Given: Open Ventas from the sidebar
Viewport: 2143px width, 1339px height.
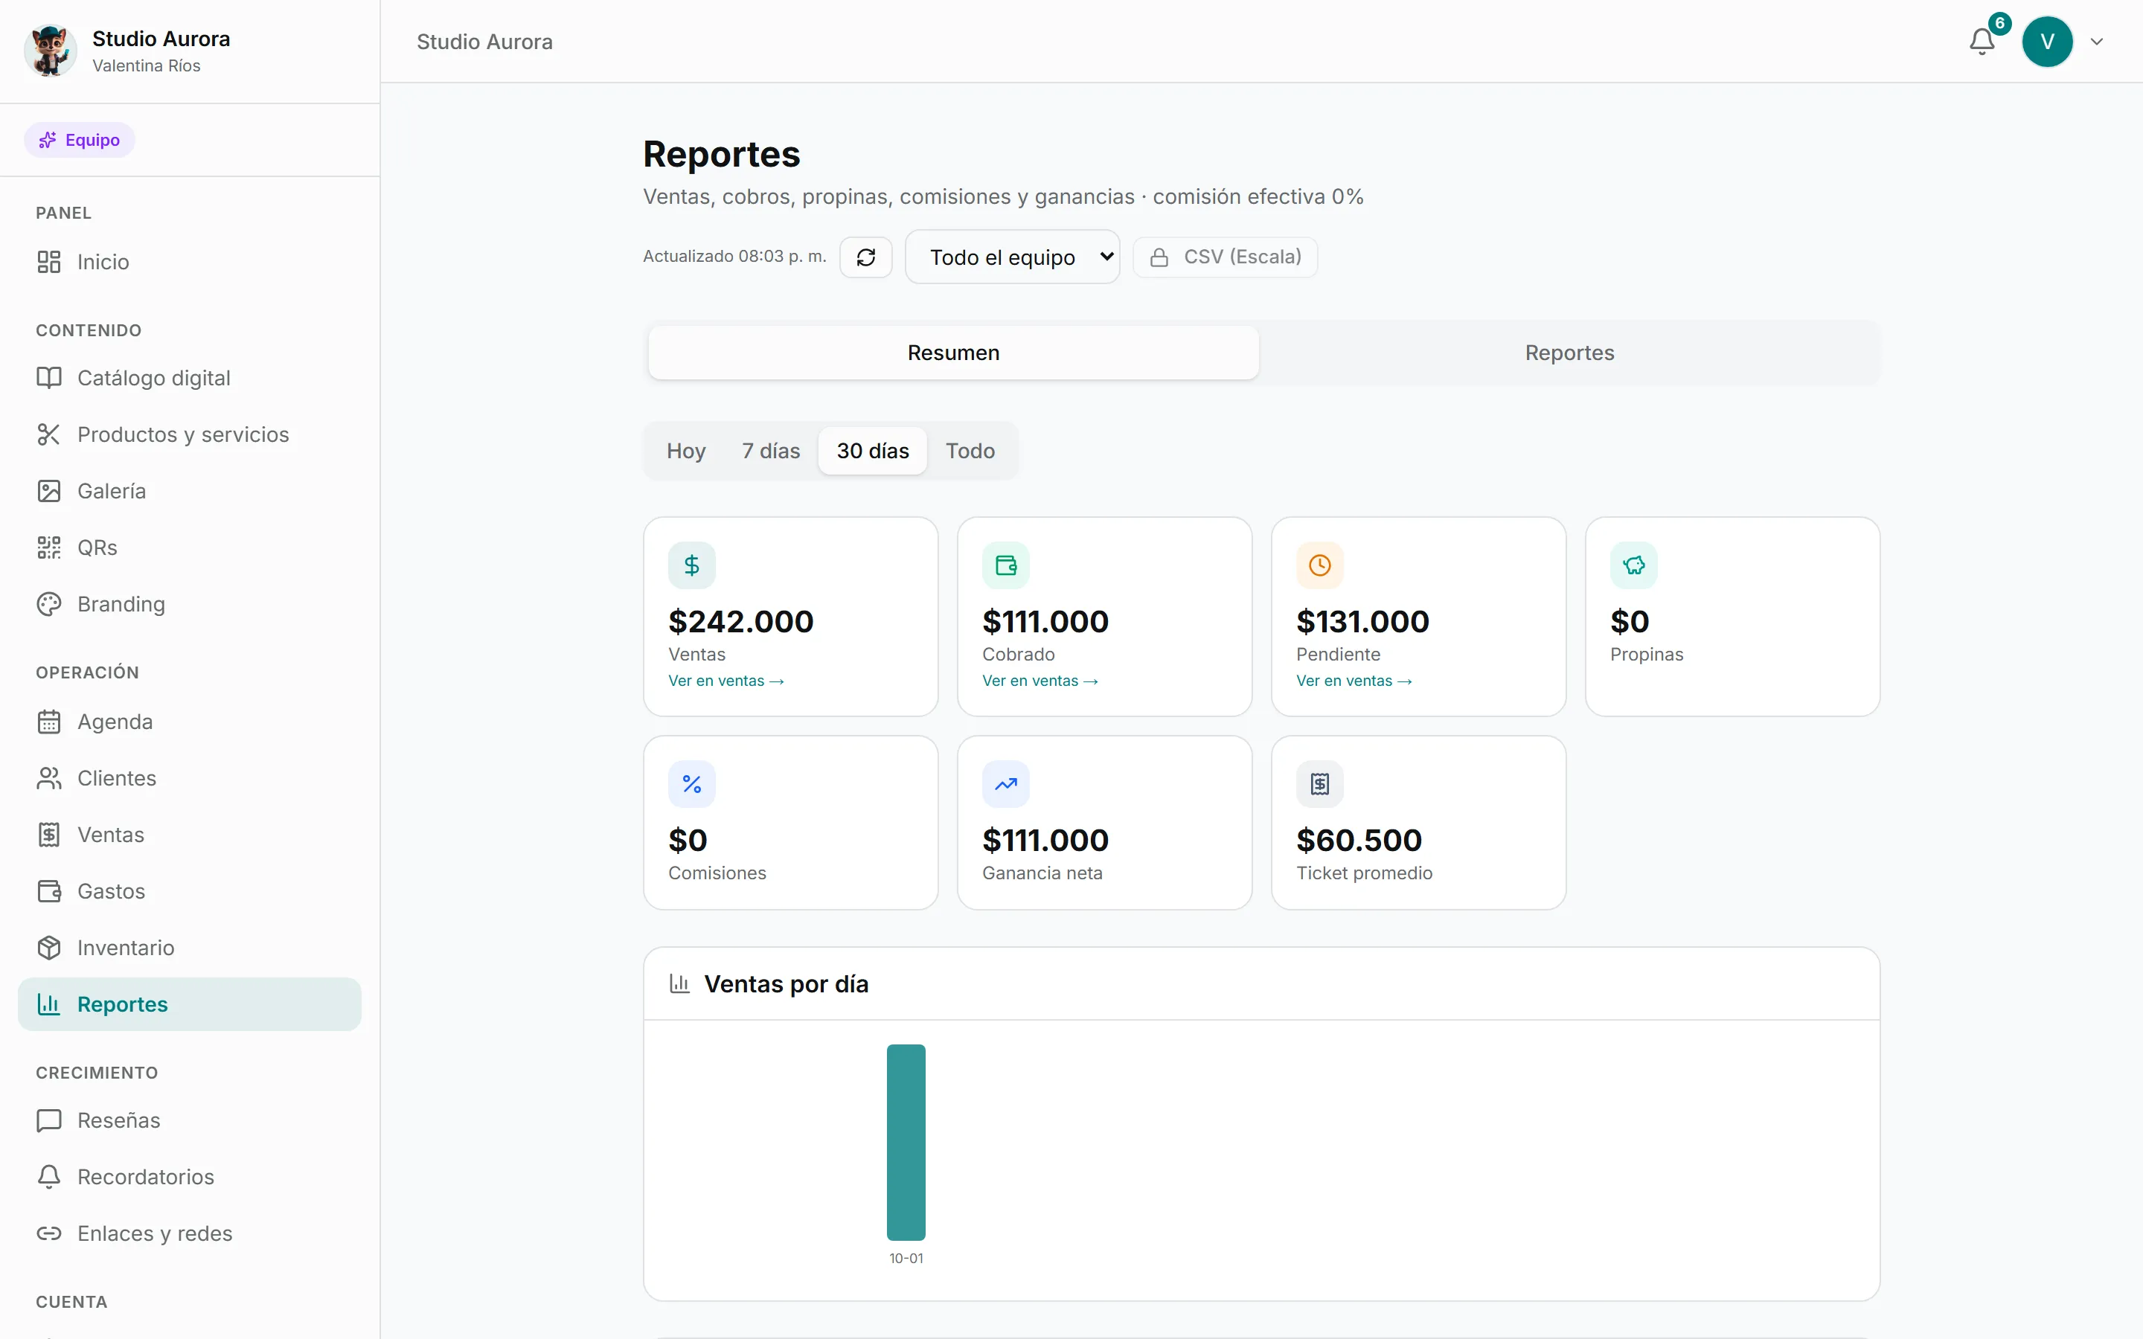Looking at the screenshot, I should tap(190, 835).
